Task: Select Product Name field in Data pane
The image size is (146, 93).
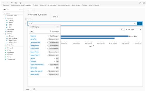Action: pos(13,43)
